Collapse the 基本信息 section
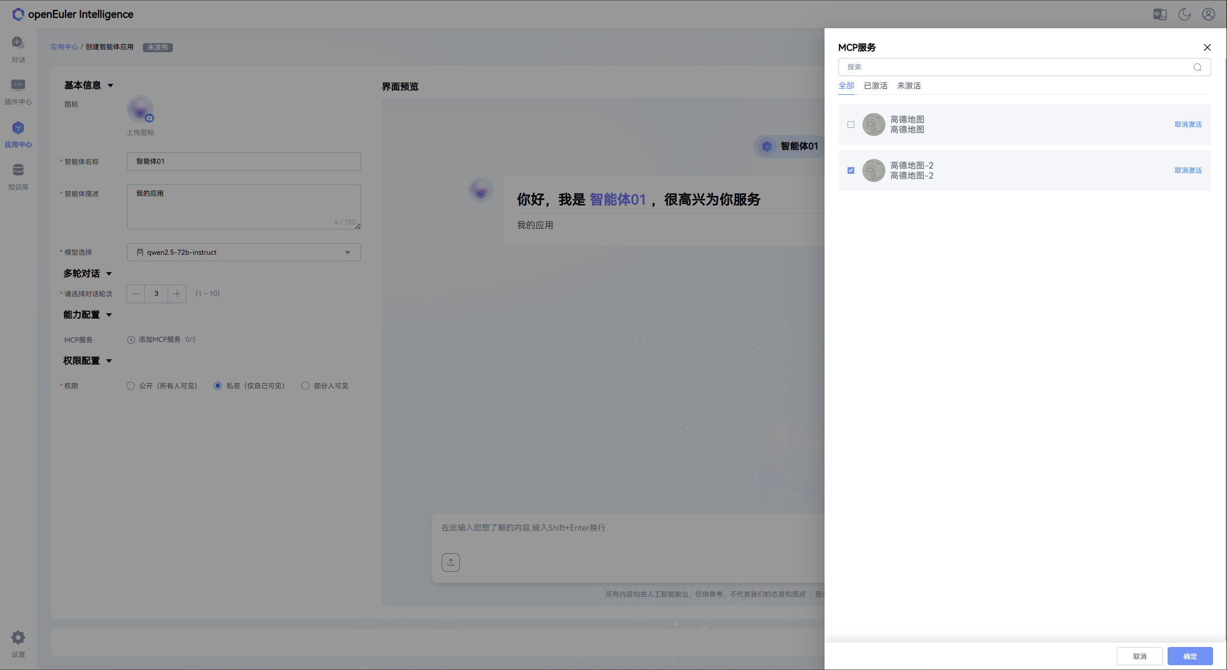 [x=111, y=85]
